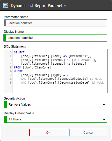Click the OK button
Image resolution: width=112 pixels, height=141 pixels.
[x=48, y=133]
